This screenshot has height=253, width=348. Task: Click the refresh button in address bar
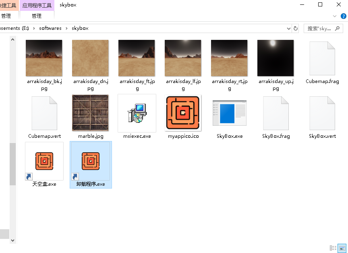(x=295, y=29)
